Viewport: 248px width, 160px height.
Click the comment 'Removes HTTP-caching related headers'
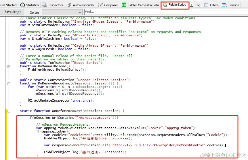coord(110,32)
